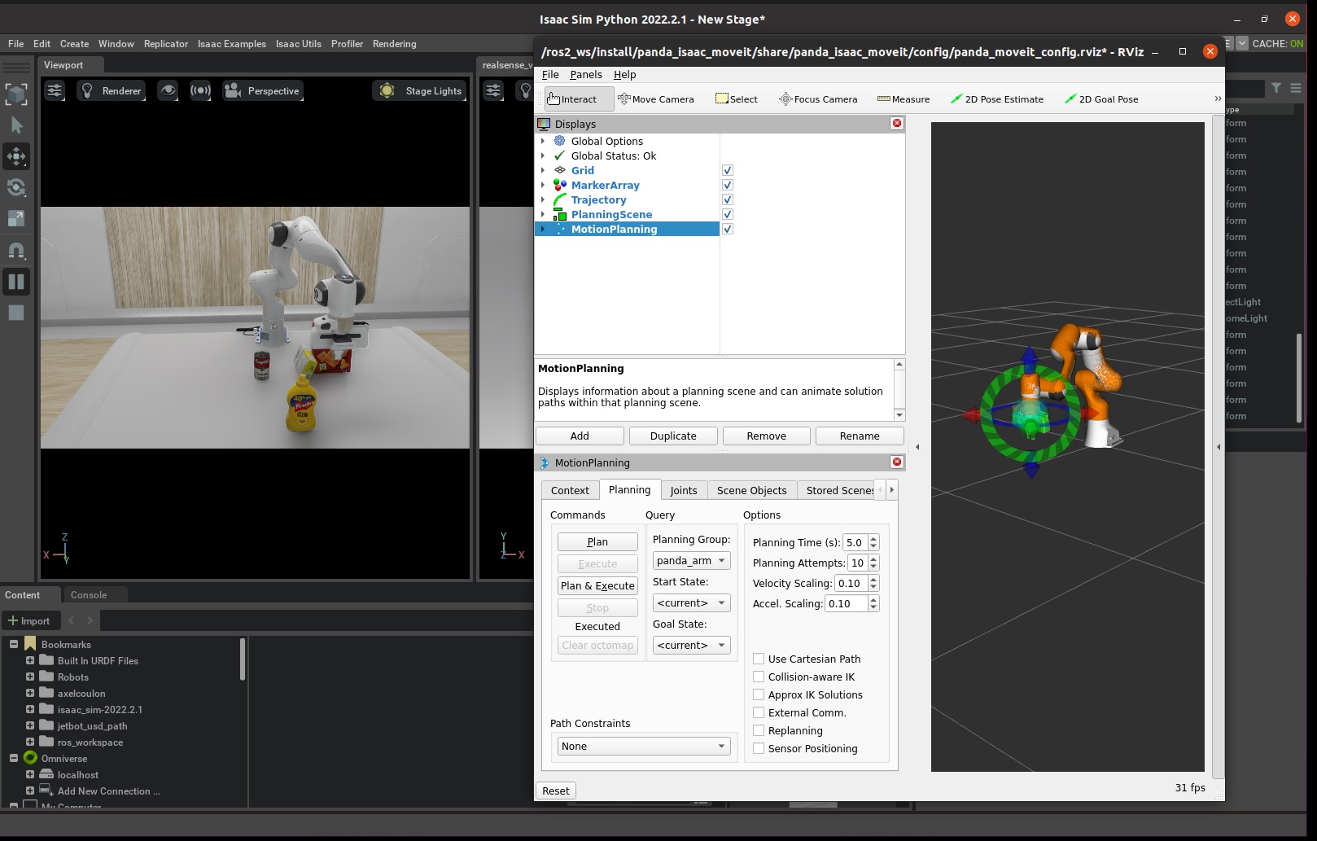The image size is (1317, 841).
Task: Open the Planning Group panda_arm dropdown
Action: point(691,561)
